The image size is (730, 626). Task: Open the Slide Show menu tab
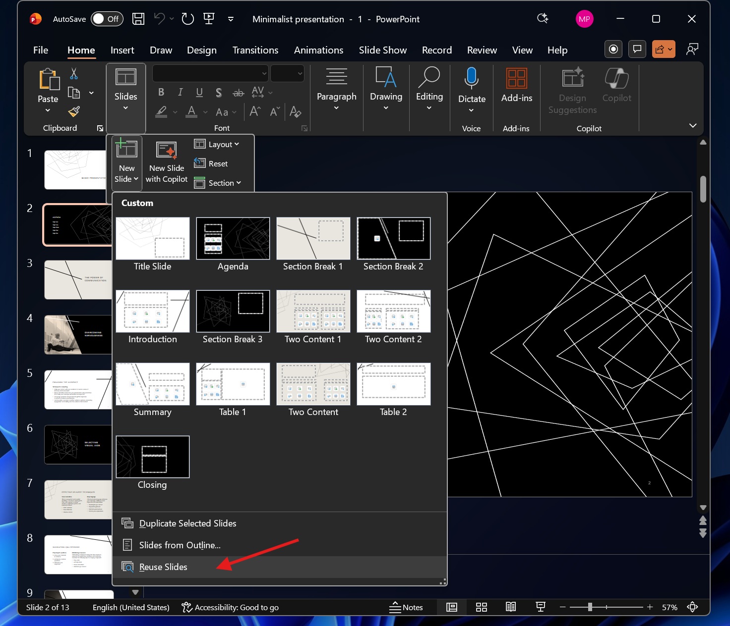point(382,50)
